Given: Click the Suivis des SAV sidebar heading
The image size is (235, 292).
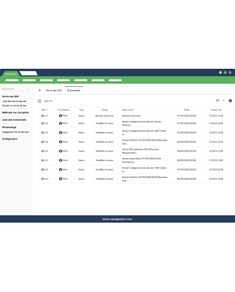Looking at the screenshot, I should pos(10,97).
